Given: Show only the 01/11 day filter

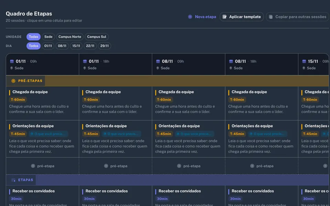Looking at the screenshot, I should point(48,46).
